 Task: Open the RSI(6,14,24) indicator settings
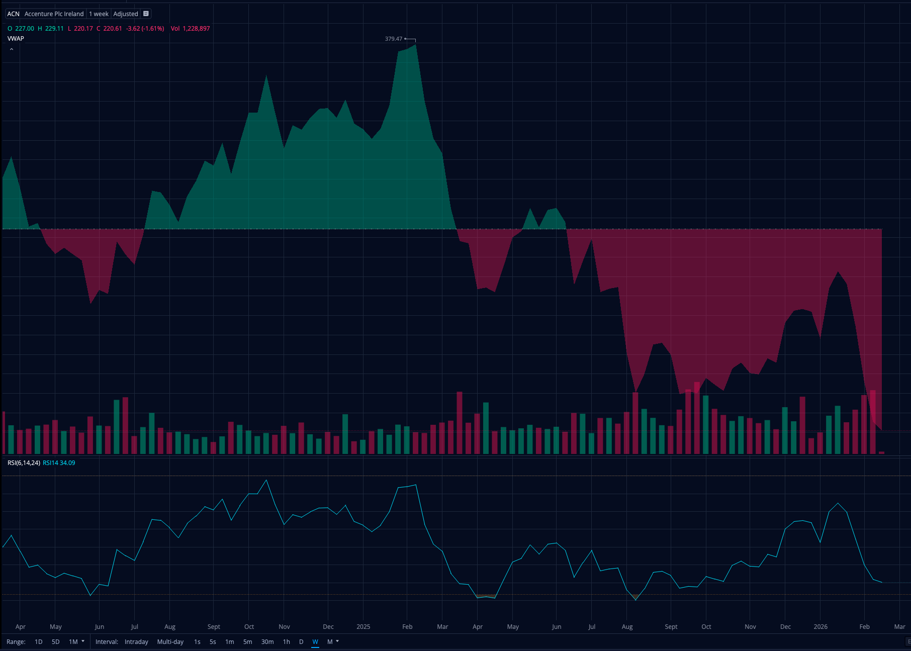coord(24,462)
